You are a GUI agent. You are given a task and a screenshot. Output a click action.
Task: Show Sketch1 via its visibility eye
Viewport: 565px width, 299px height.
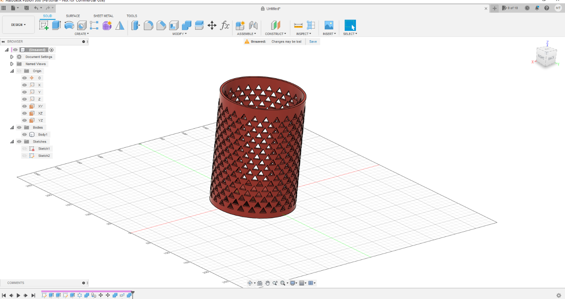point(24,149)
